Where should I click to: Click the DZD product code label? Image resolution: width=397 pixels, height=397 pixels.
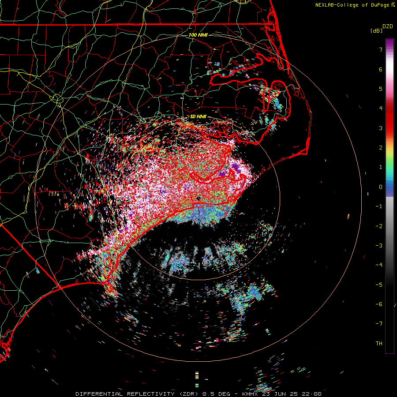(x=388, y=26)
